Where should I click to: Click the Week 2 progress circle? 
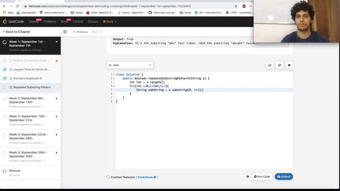5,99
